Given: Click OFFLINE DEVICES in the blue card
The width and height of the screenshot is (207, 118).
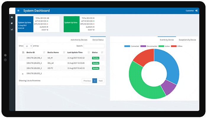Looking at the screenshot, I should (40, 24).
